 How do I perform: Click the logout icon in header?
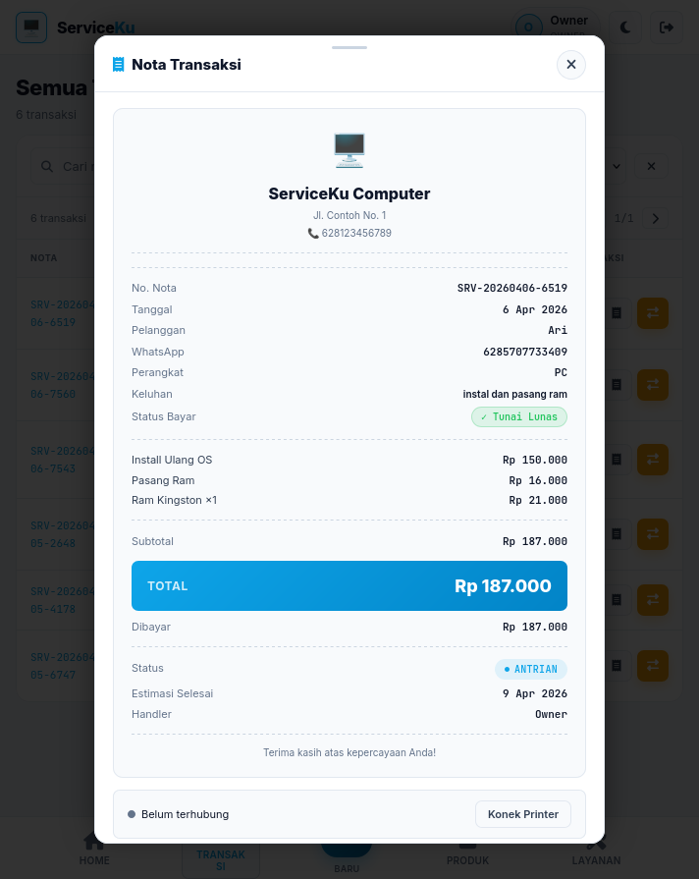(667, 27)
